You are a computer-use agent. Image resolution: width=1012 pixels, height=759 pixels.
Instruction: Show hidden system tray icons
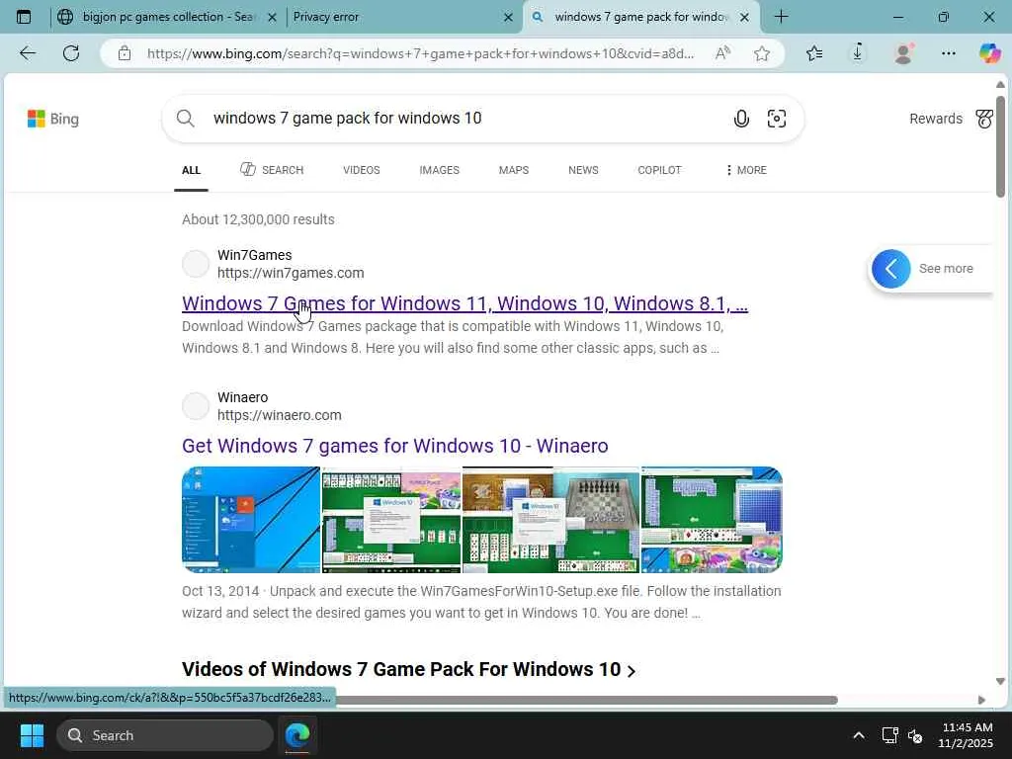[x=859, y=735]
